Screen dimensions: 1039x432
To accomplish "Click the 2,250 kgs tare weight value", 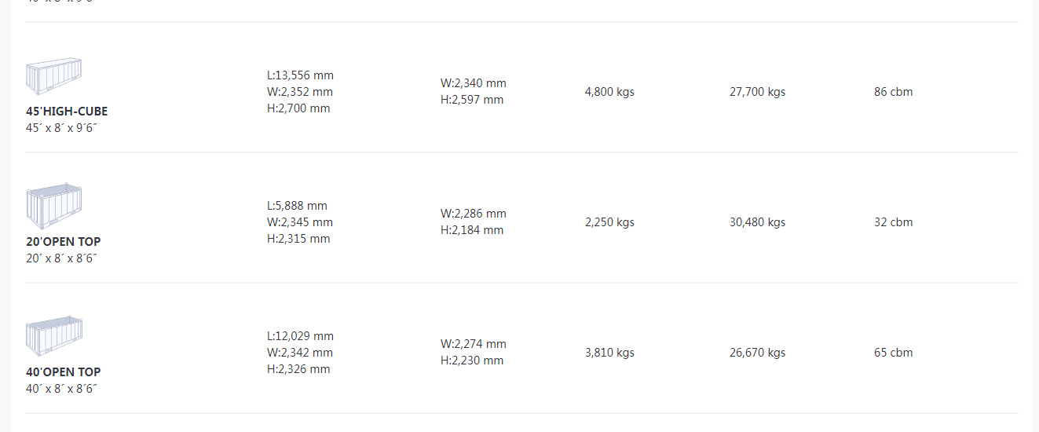I will coord(609,222).
